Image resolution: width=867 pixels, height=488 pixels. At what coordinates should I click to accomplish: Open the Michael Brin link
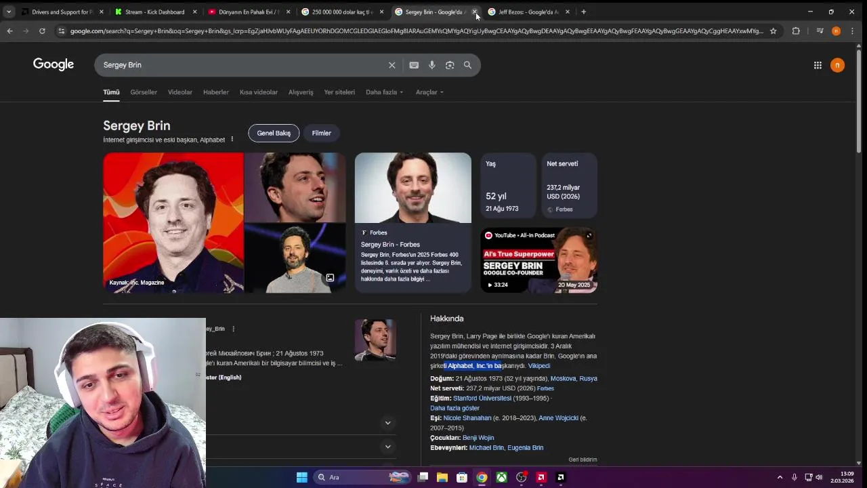tap(486, 448)
